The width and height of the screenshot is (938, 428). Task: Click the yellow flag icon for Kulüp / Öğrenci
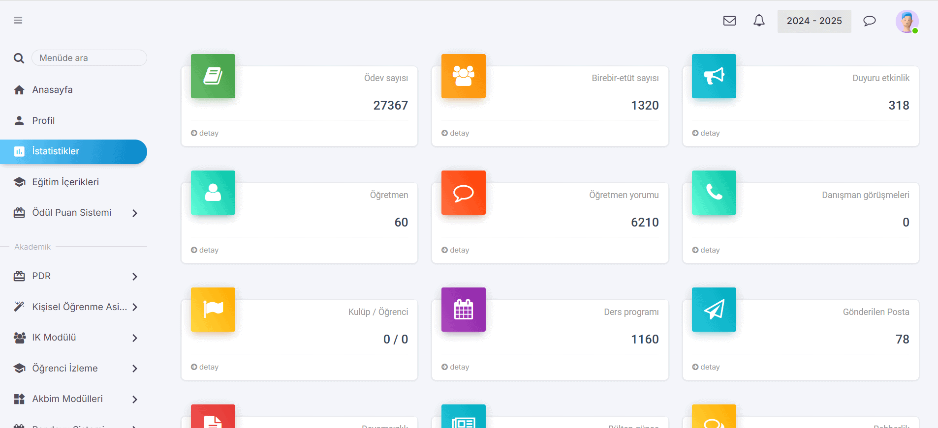point(213,310)
